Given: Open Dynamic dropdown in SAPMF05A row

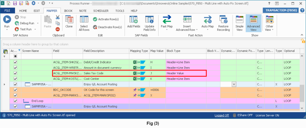Looking at the screenshot, I should (234, 84).
